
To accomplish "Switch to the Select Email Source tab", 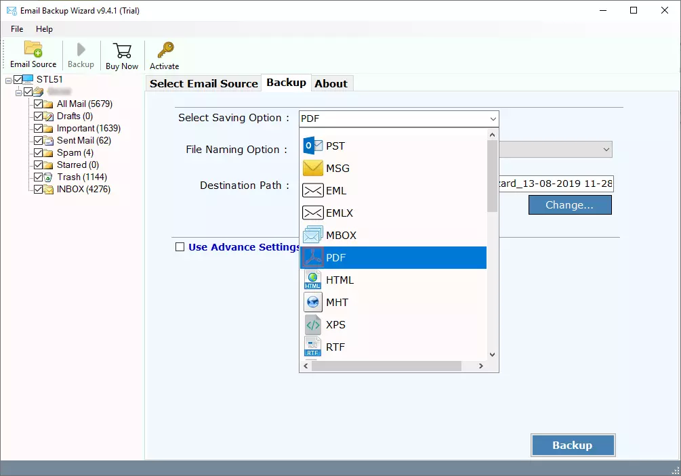I will pos(203,83).
